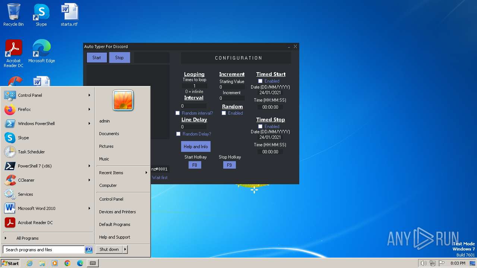This screenshot has height=268, width=477.
Task: Click the Starting Value field
Action: (x=232, y=87)
